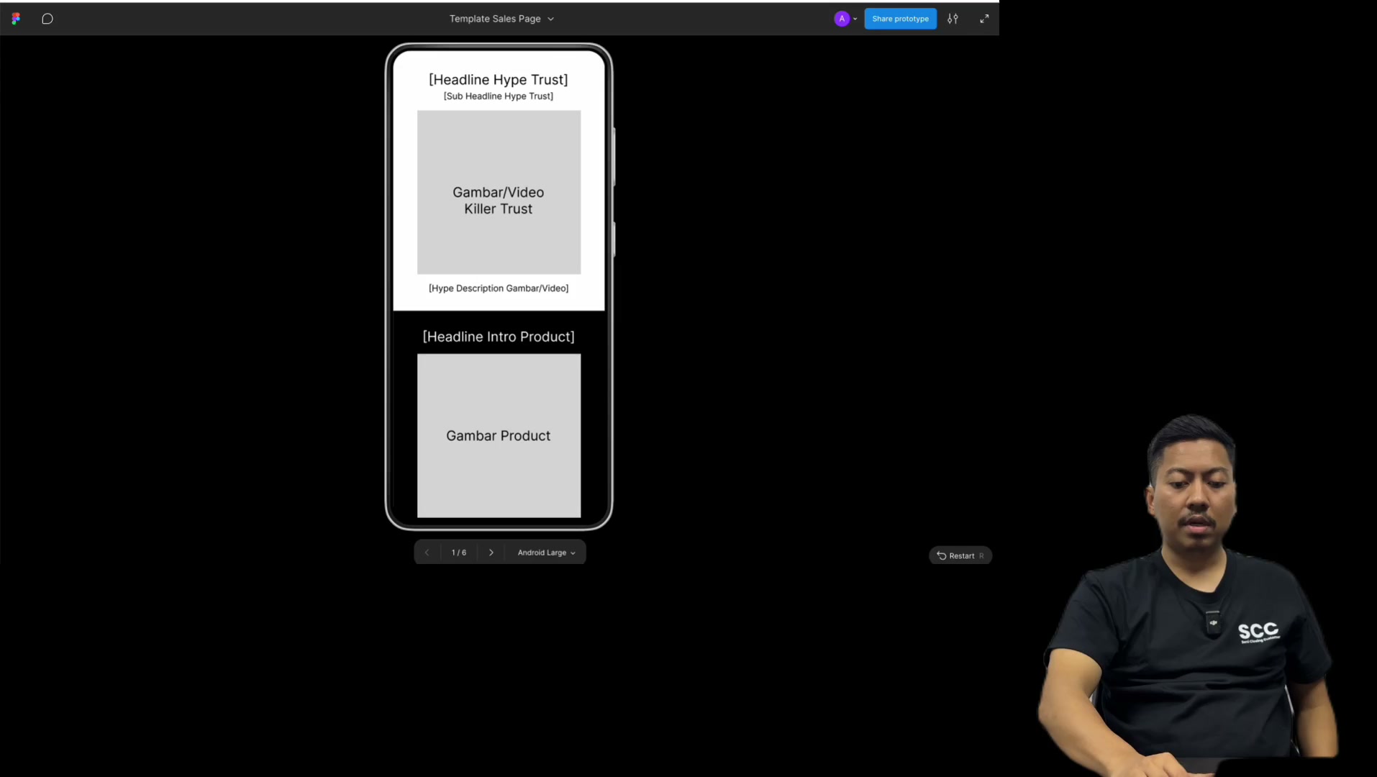Go to next frame arrow
The width and height of the screenshot is (1377, 777).
[x=491, y=553]
